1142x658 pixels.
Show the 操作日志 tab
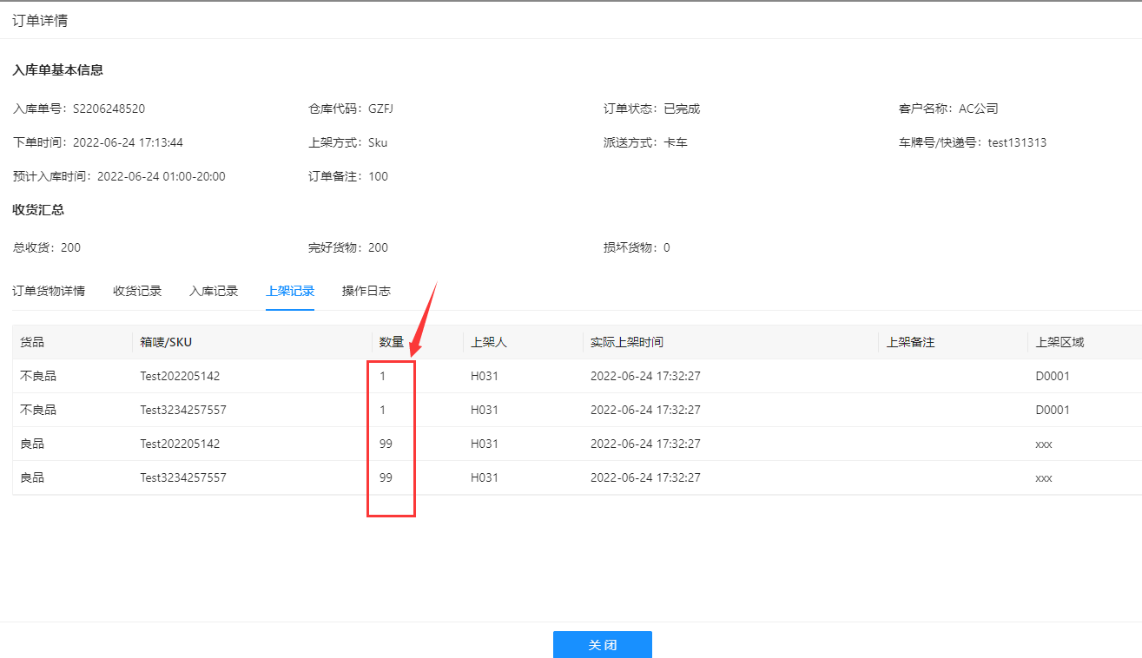point(366,291)
